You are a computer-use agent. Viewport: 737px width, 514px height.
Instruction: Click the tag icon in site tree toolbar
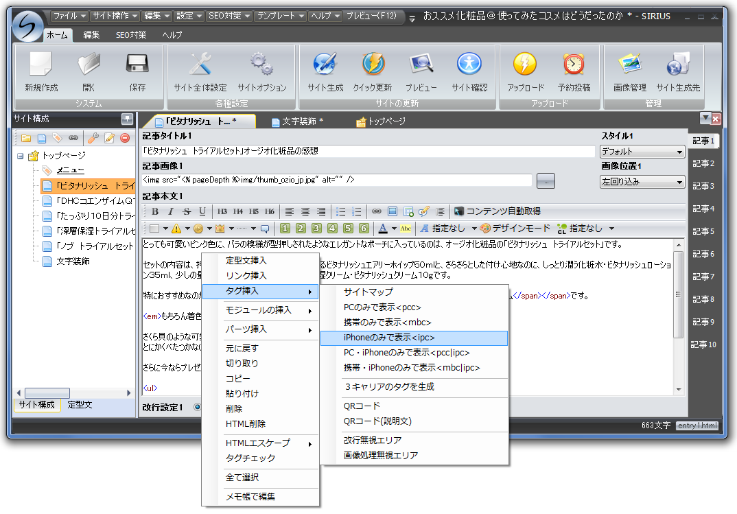click(58, 138)
